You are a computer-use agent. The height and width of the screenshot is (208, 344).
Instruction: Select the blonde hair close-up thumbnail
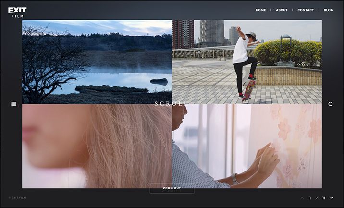pos(97,146)
